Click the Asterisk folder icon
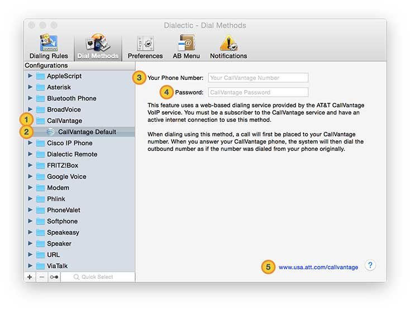Image resolution: width=410 pixels, height=310 pixels. coord(40,87)
